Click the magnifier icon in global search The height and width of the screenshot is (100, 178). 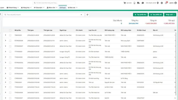click(35, 3)
